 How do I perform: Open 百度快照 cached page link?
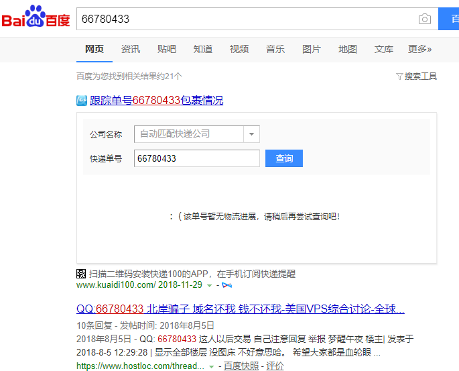(x=241, y=366)
